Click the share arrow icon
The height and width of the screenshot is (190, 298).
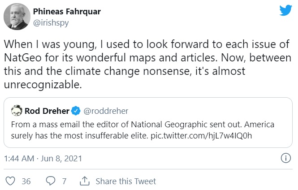(x=83, y=181)
